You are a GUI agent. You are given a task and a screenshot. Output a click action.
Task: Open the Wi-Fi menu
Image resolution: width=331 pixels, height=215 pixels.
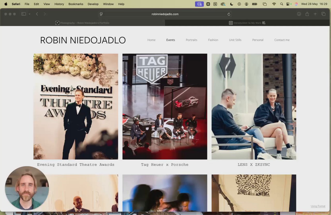pos(274,4)
